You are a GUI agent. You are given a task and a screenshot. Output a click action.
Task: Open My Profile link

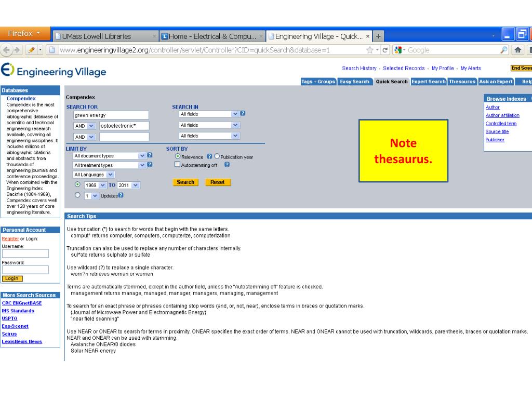point(443,68)
